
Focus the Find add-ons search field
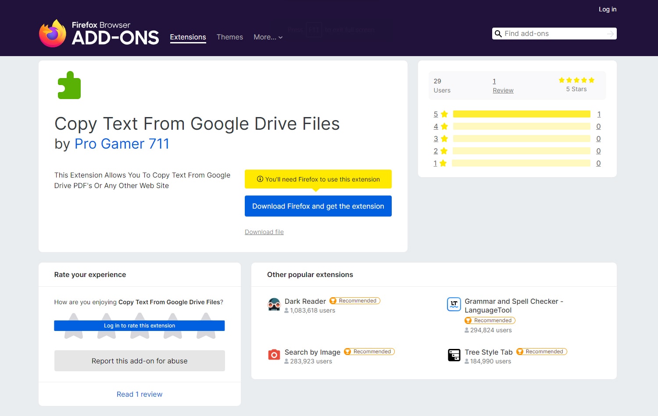(554, 34)
